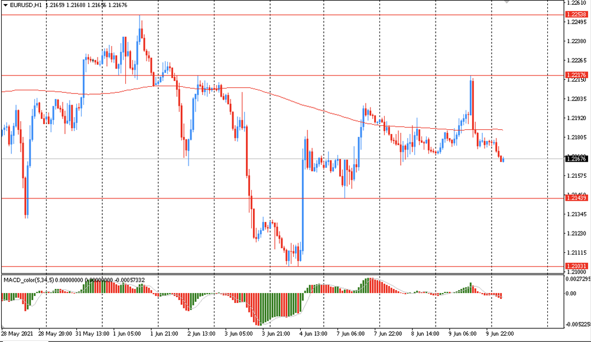Click the 1.21345 price axis value
This screenshot has width=591, height=342.
pos(577,214)
